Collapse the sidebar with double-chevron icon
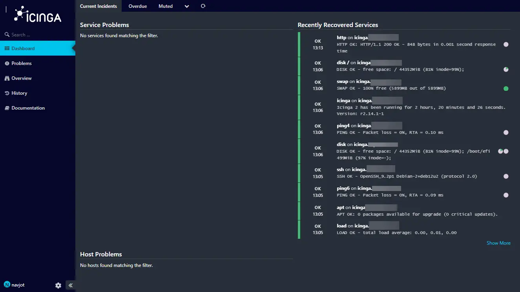520x292 pixels. [x=71, y=285]
